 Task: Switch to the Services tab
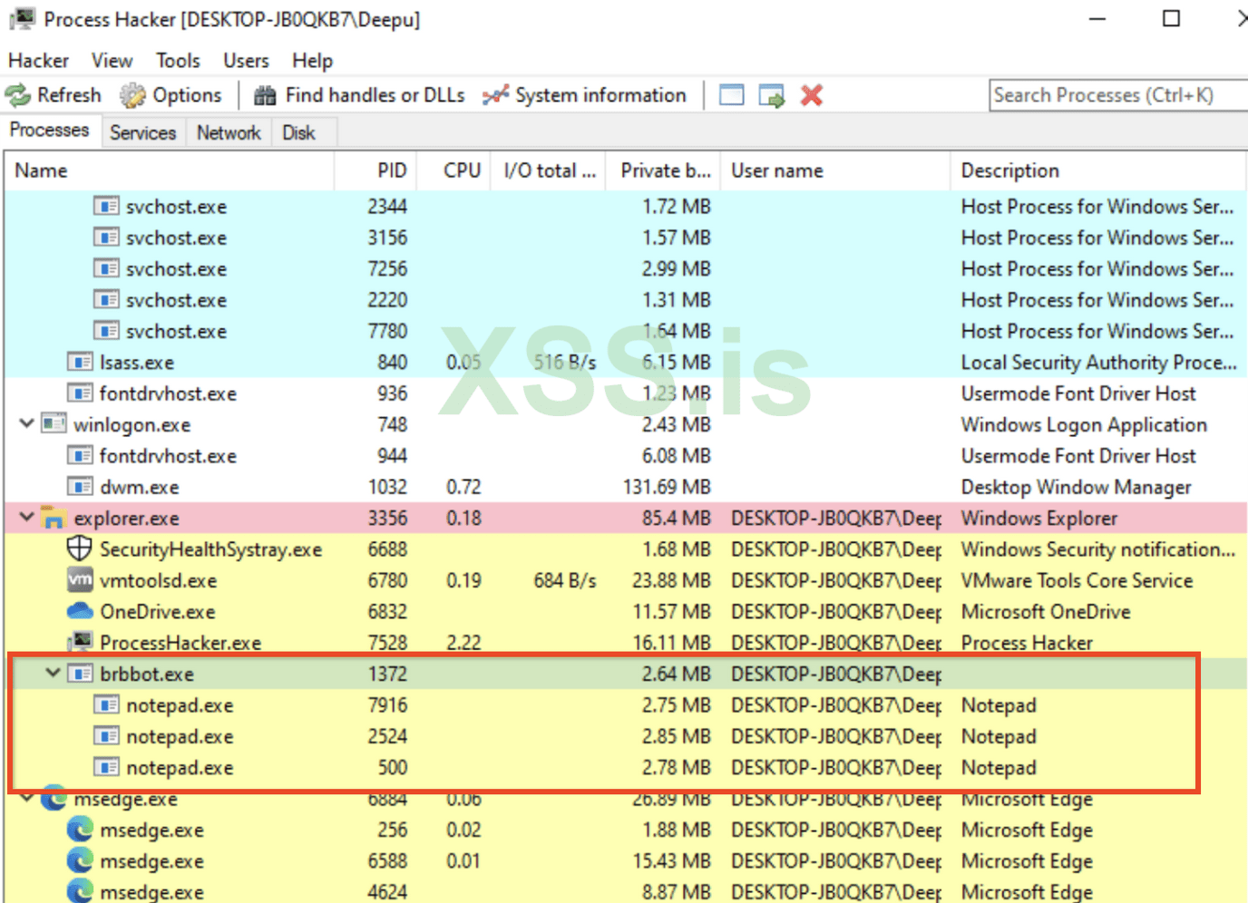click(x=142, y=132)
